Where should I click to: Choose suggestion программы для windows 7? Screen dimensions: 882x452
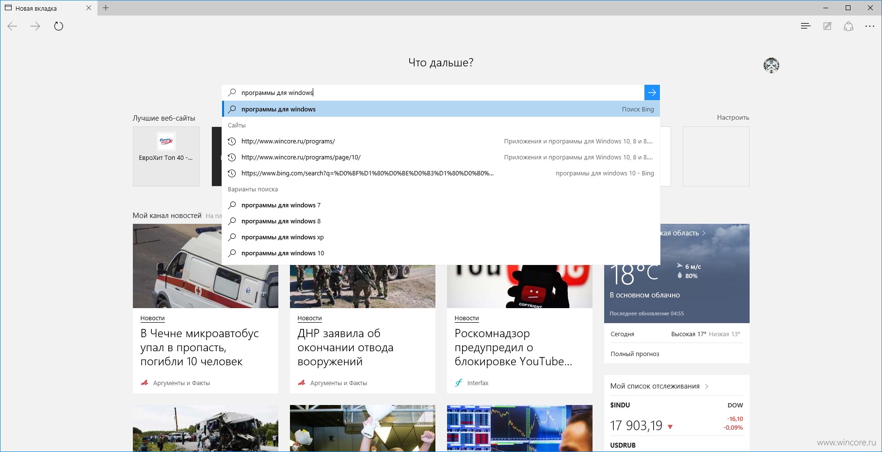[441, 205]
